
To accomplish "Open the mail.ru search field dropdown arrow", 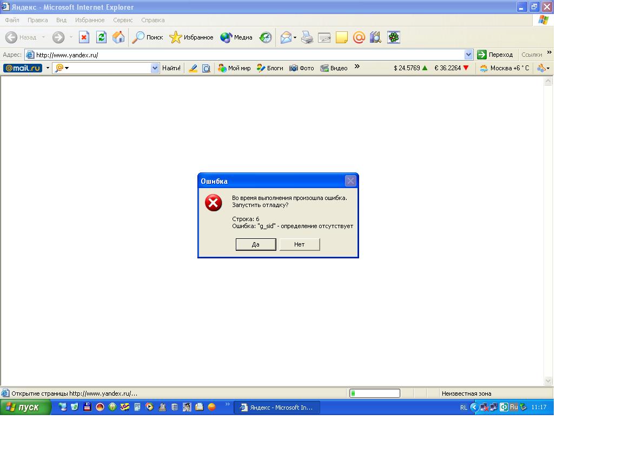I will (x=155, y=68).
